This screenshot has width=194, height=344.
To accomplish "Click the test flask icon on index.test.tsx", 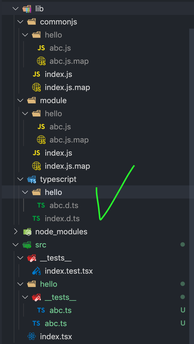I will [37, 271].
